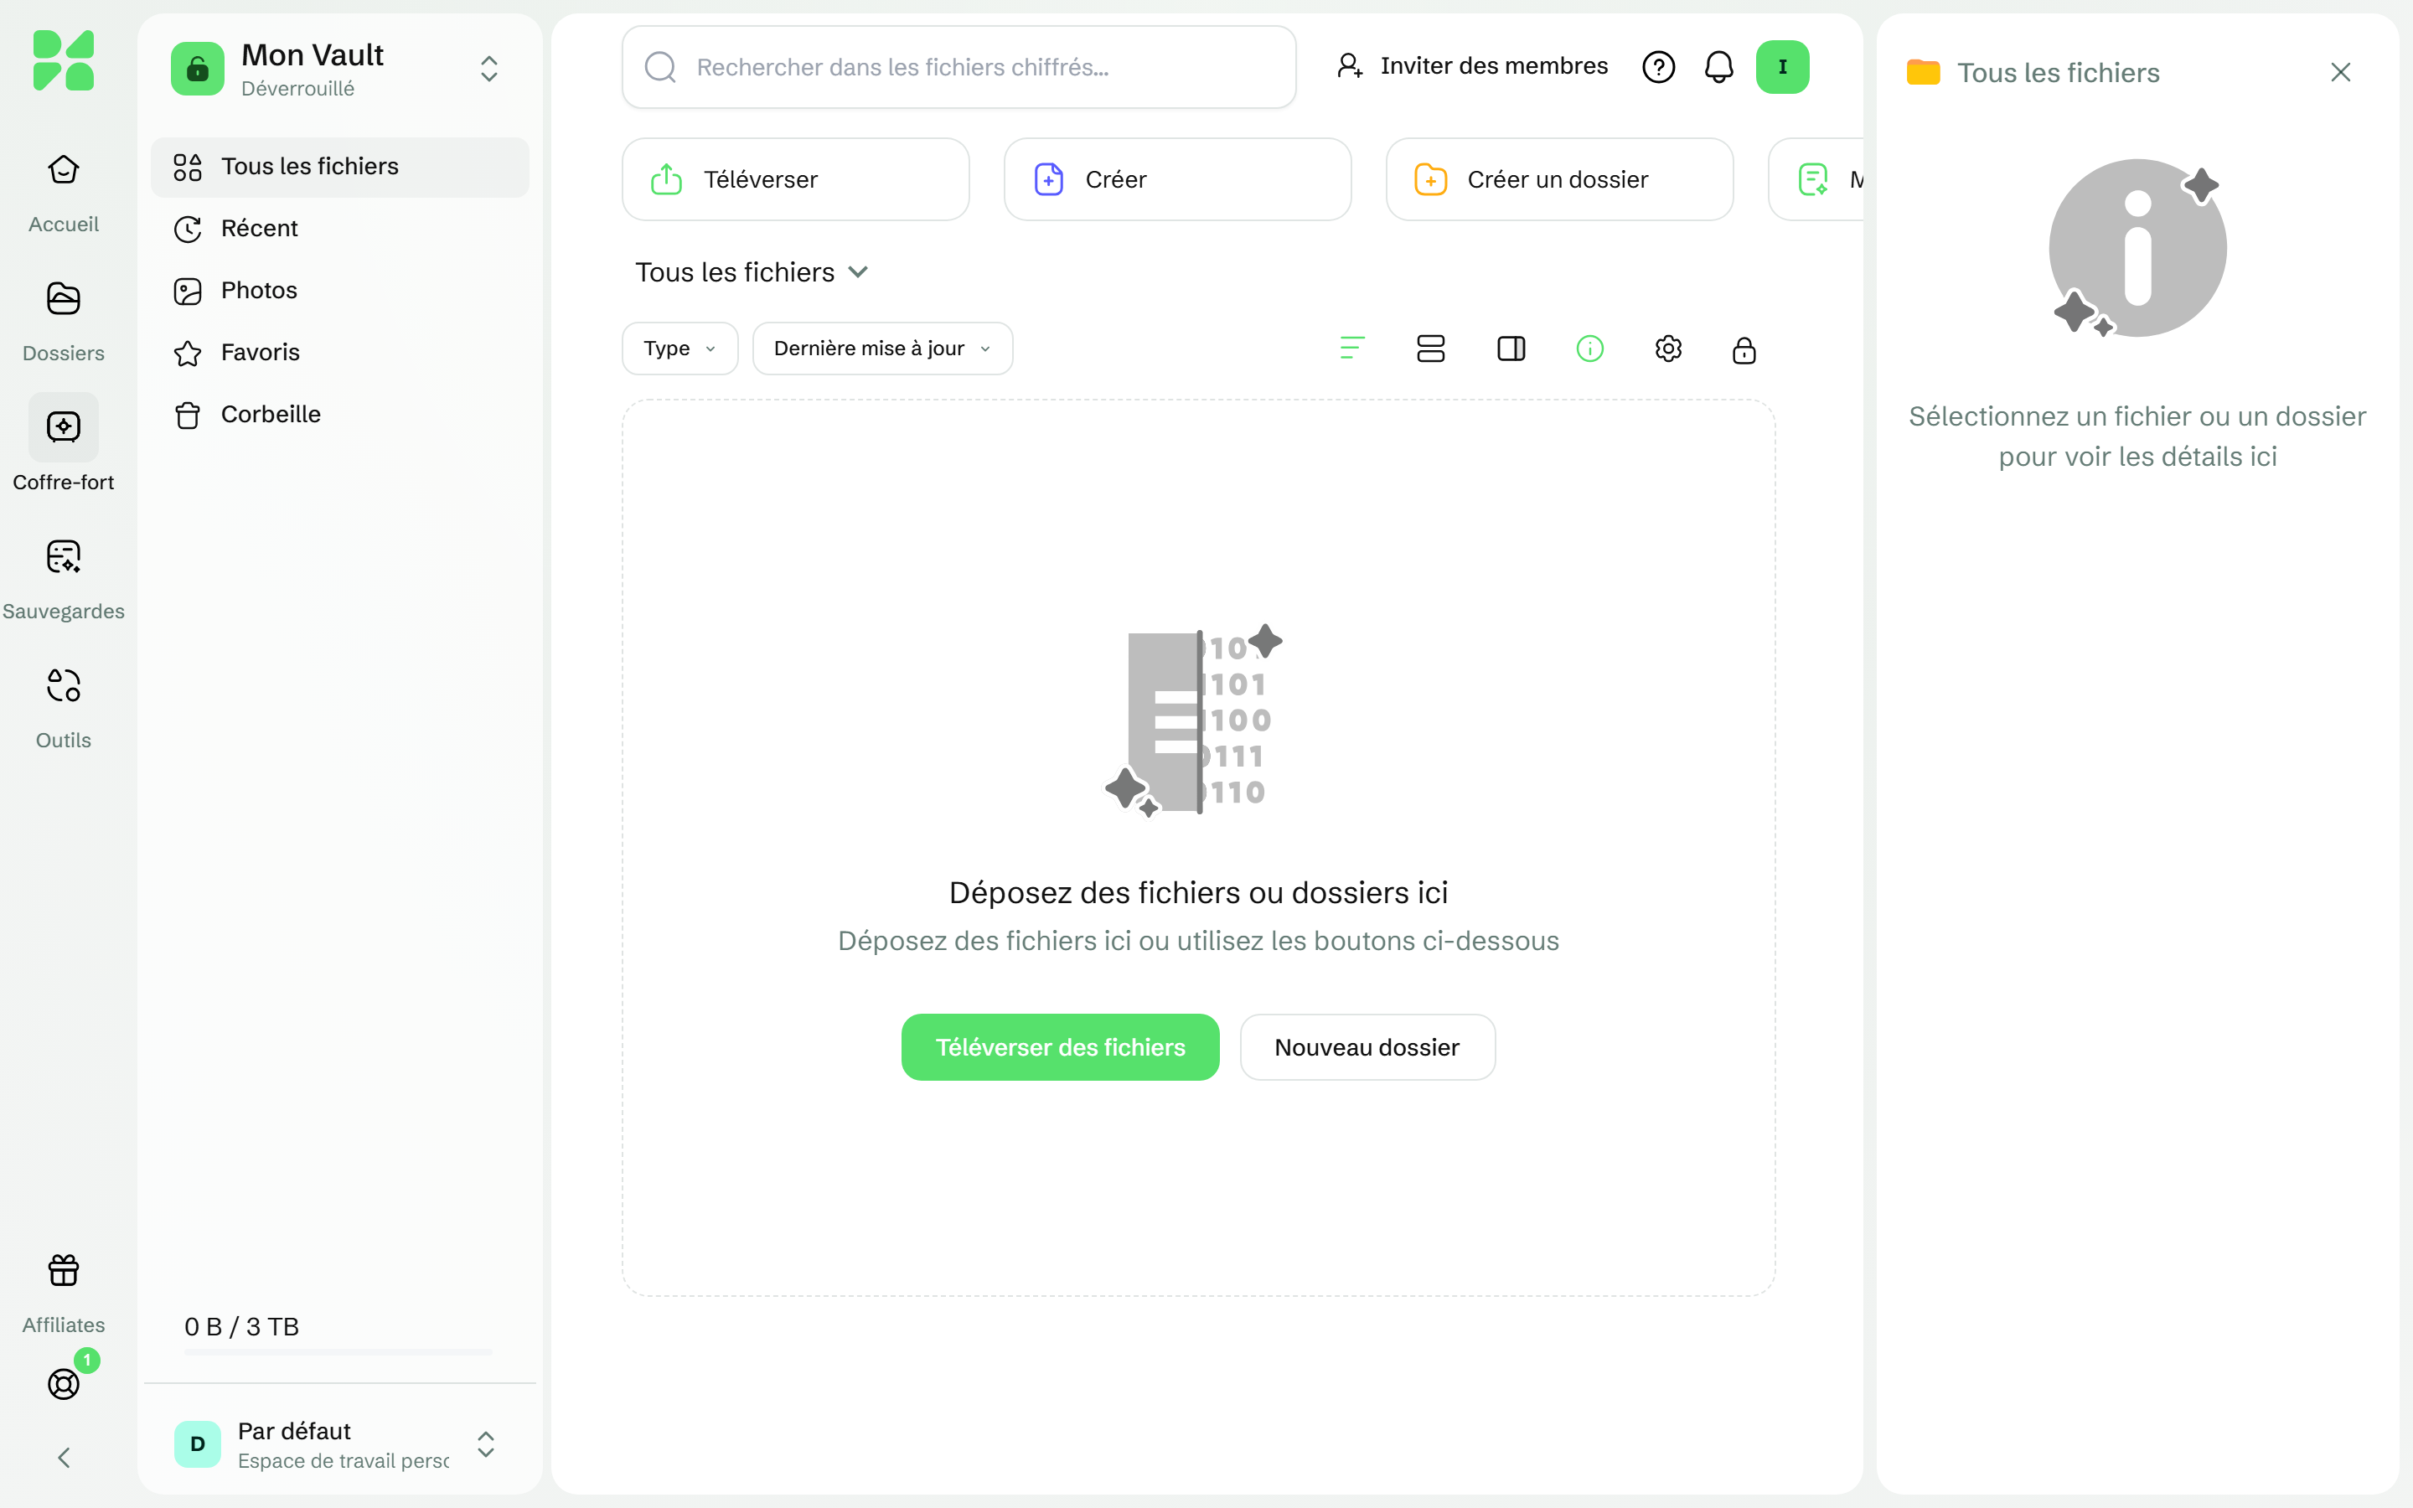Click the sort lines icon
This screenshot has width=2413, height=1508.
(1352, 348)
